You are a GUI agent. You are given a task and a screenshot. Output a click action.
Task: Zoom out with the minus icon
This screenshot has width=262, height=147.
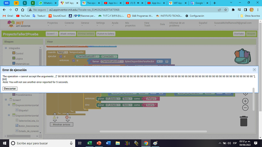click(x=245, y=108)
